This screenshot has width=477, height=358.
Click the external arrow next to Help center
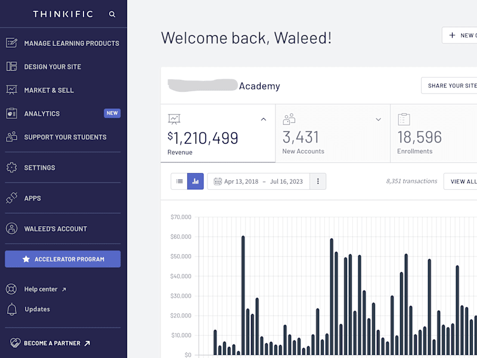64,289
